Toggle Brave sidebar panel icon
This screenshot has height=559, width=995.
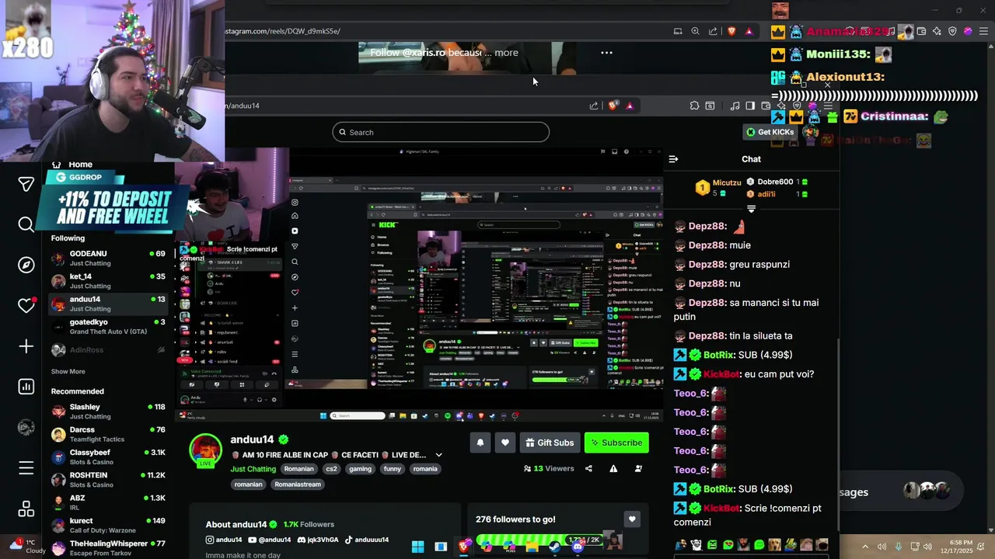750,106
